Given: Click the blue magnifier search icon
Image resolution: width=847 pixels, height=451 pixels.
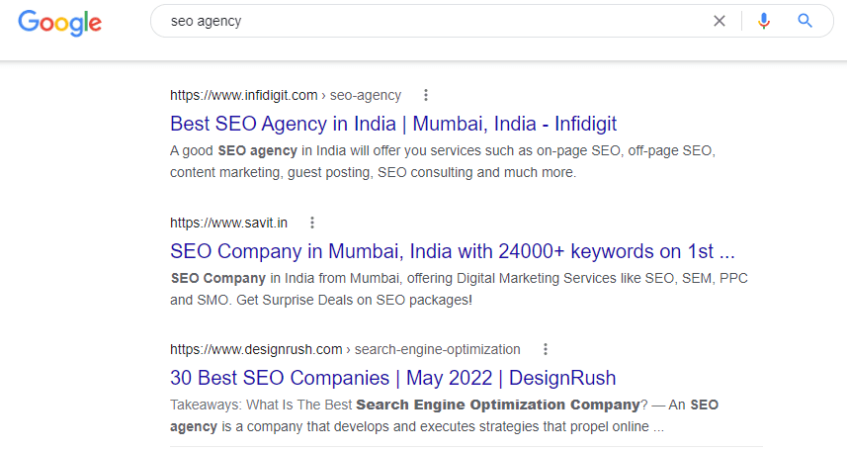Looking at the screenshot, I should pos(805,21).
